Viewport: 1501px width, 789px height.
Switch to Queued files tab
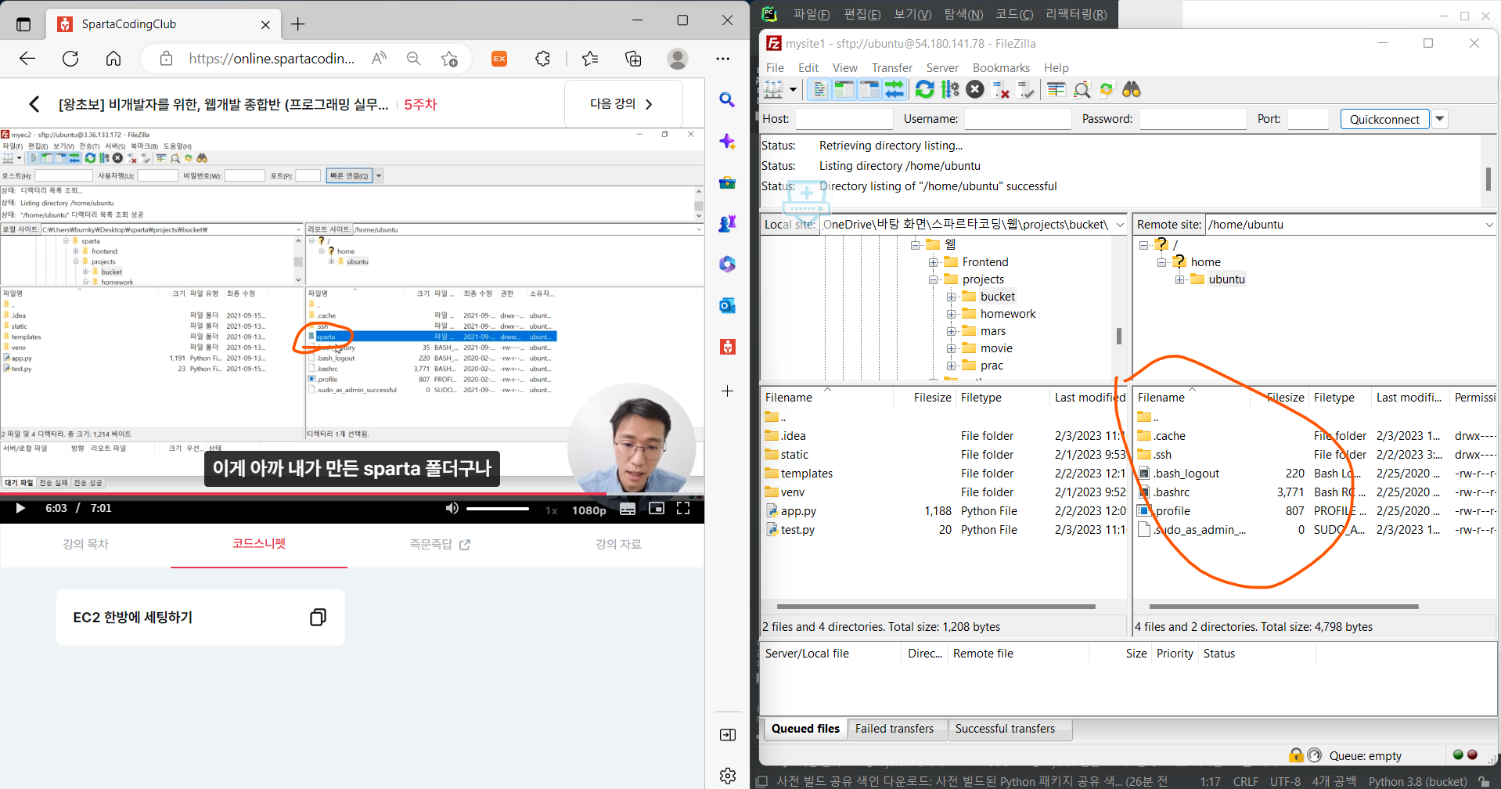(x=805, y=729)
